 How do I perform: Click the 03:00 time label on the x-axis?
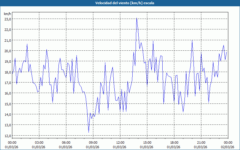pos(39,142)
